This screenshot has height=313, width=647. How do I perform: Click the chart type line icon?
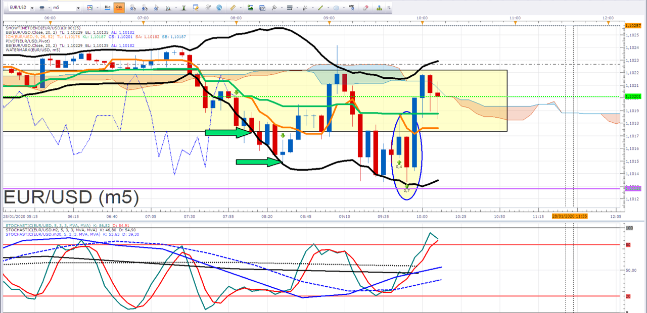90,8
